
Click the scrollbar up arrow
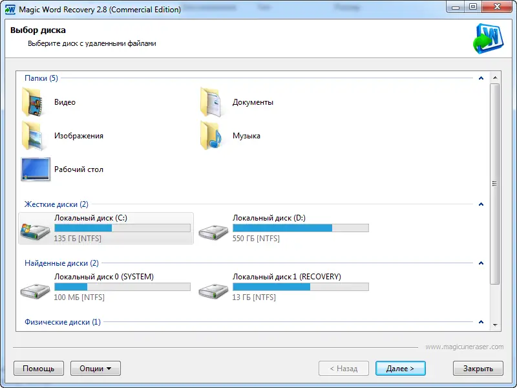tap(495, 78)
